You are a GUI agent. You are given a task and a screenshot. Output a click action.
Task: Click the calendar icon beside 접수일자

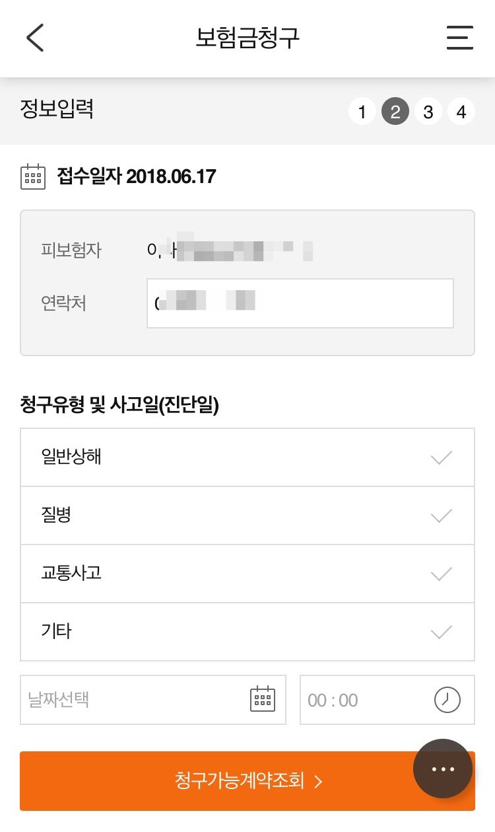pyautogui.click(x=33, y=177)
